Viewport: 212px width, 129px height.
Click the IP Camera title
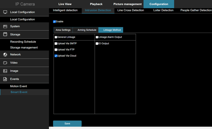tap(25, 4)
